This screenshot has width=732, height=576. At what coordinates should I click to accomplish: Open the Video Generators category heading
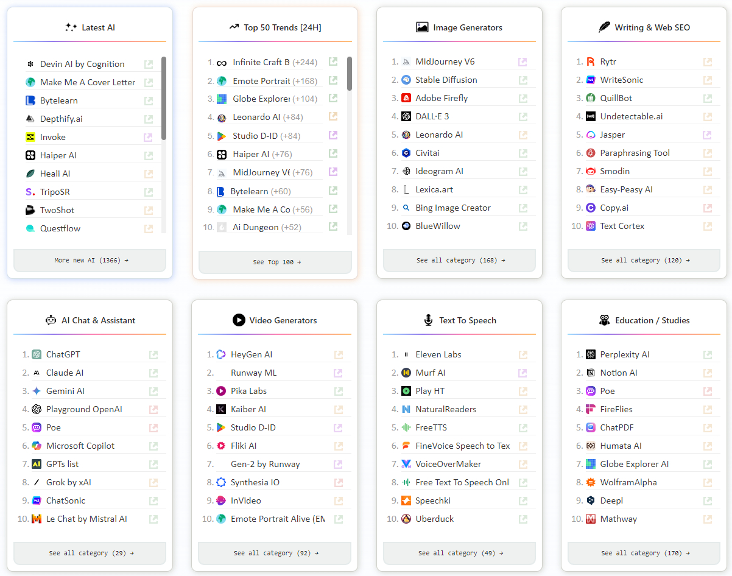pyautogui.click(x=275, y=320)
